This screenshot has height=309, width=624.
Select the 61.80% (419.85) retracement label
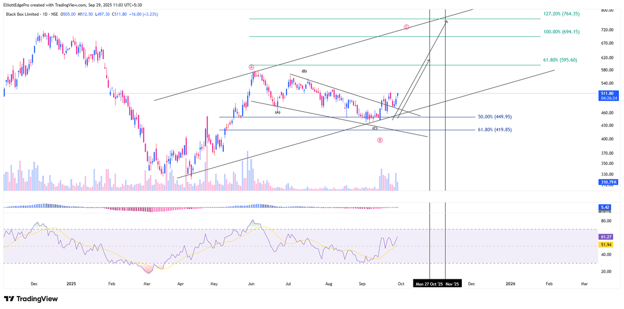click(495, 130)
